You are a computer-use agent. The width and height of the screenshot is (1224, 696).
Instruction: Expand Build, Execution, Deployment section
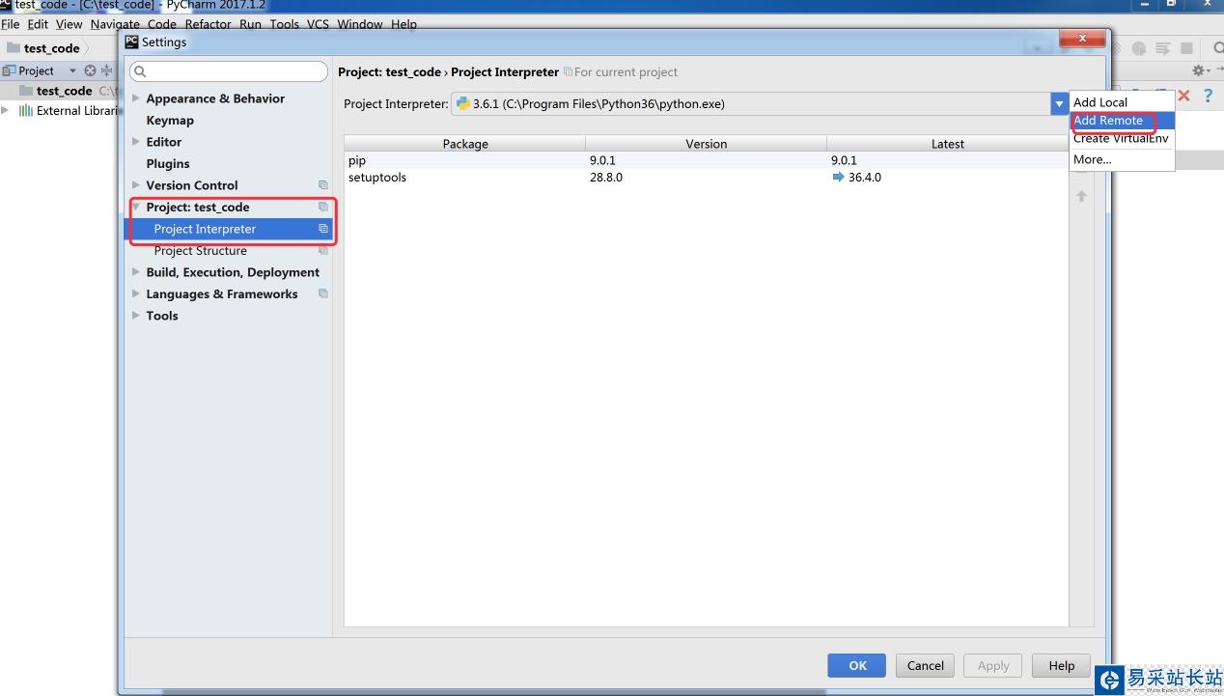[x=136, y=272]
